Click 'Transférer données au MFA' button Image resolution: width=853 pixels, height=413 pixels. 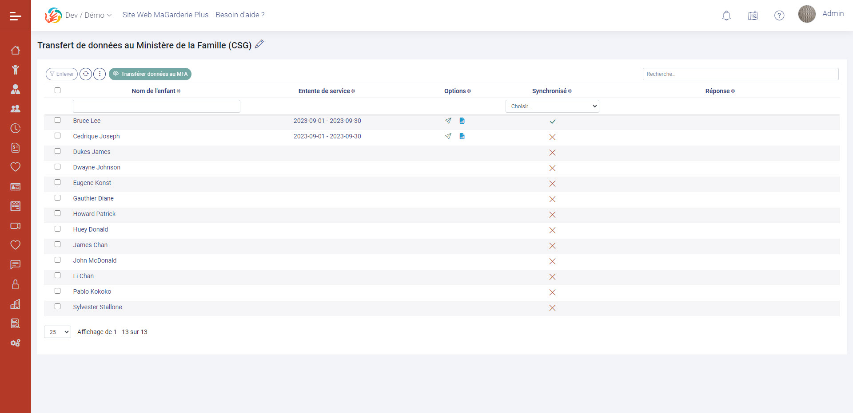[x=150, y=74]
